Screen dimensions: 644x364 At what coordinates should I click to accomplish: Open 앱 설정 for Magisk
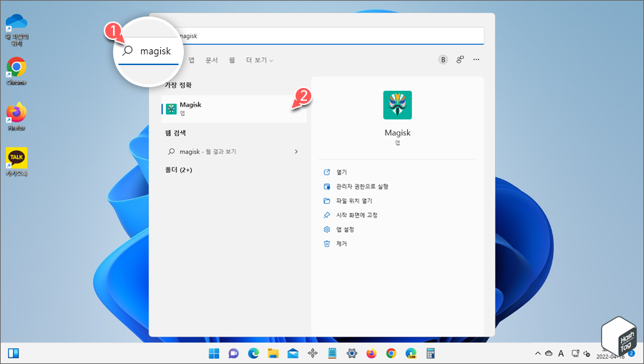338,230
